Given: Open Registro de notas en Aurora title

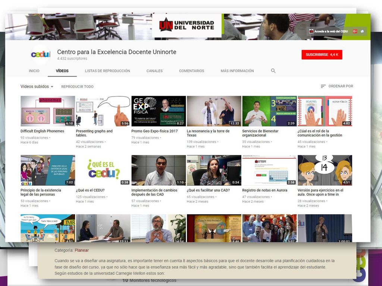Looking at the screenshot, I should [x=264, y=190].
